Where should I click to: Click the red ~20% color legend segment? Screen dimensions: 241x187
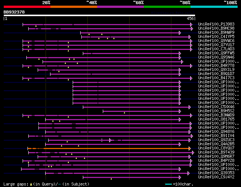tap(27, 7)
